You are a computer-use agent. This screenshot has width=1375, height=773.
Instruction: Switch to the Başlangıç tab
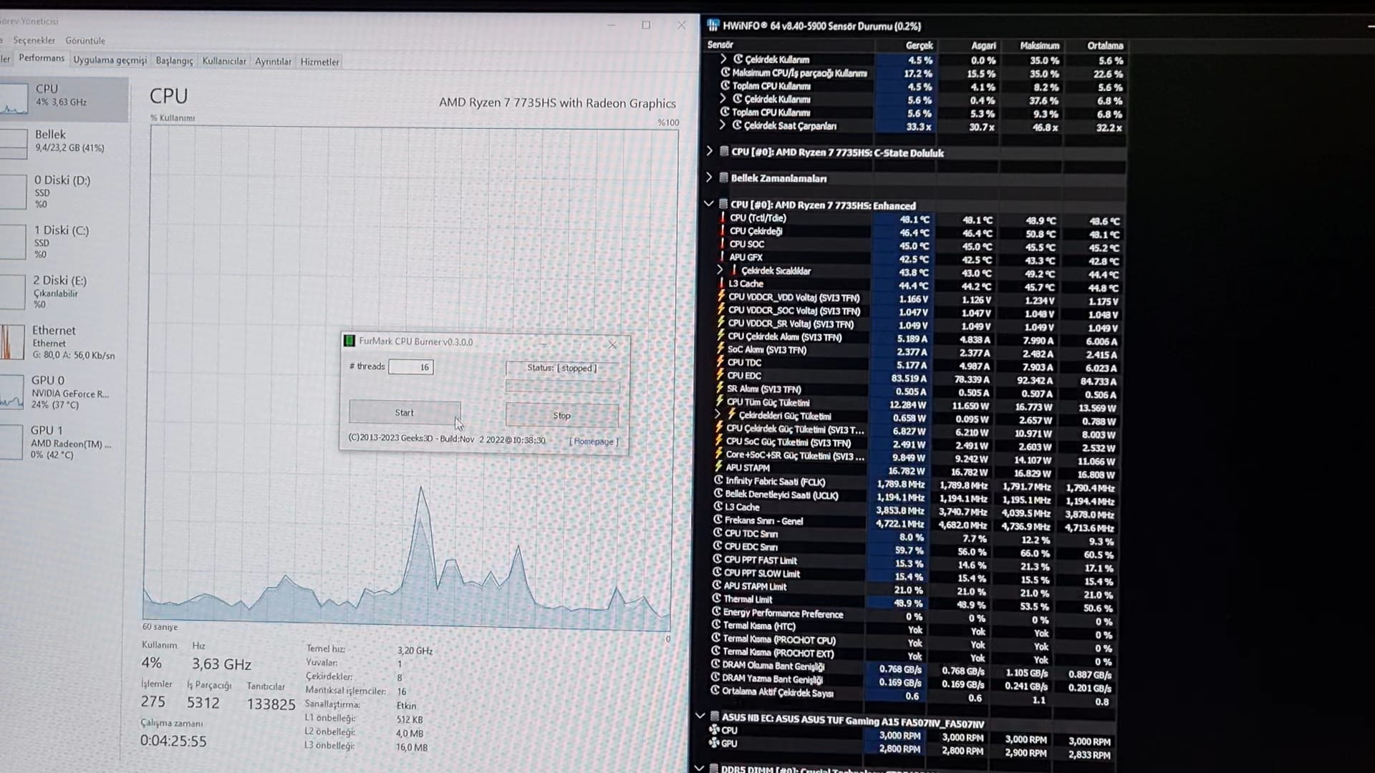coord(174,62)
